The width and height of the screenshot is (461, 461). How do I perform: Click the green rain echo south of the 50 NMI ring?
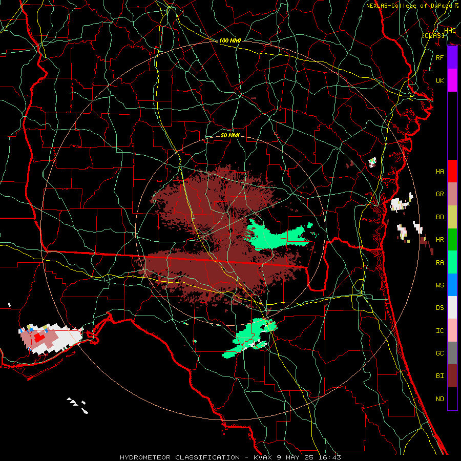click(250, 338)
